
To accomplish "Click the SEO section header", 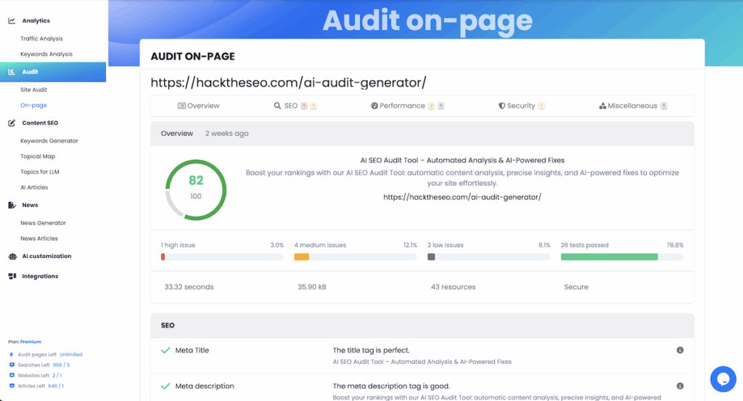I will pyautogui.click(x=422, y=325).
